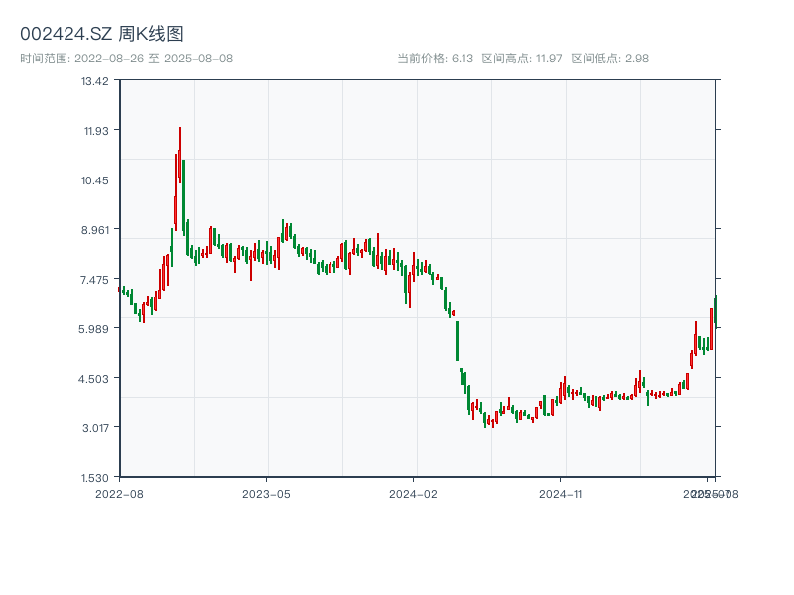Select the 4.503 price axis label
Viewport: 794px width, 595px height.
click(95, 378)
